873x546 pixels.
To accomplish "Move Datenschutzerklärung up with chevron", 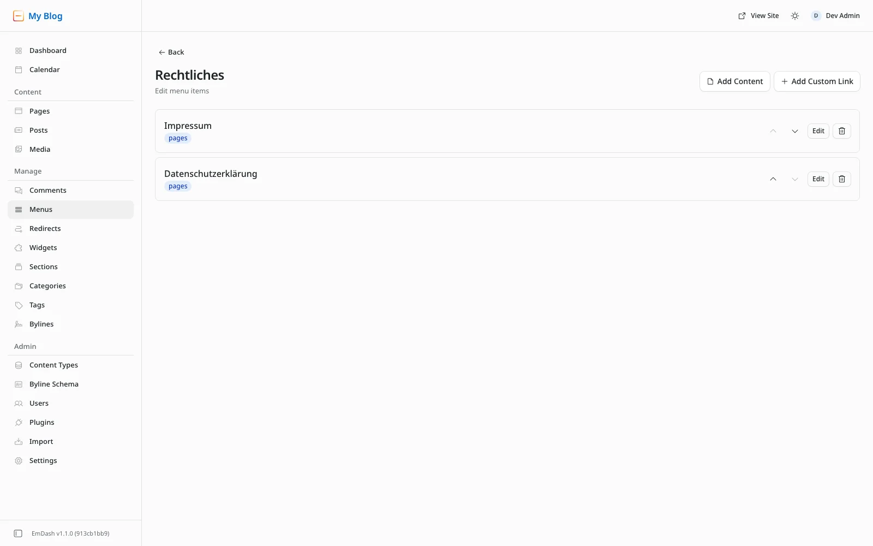I will point(773,179).
